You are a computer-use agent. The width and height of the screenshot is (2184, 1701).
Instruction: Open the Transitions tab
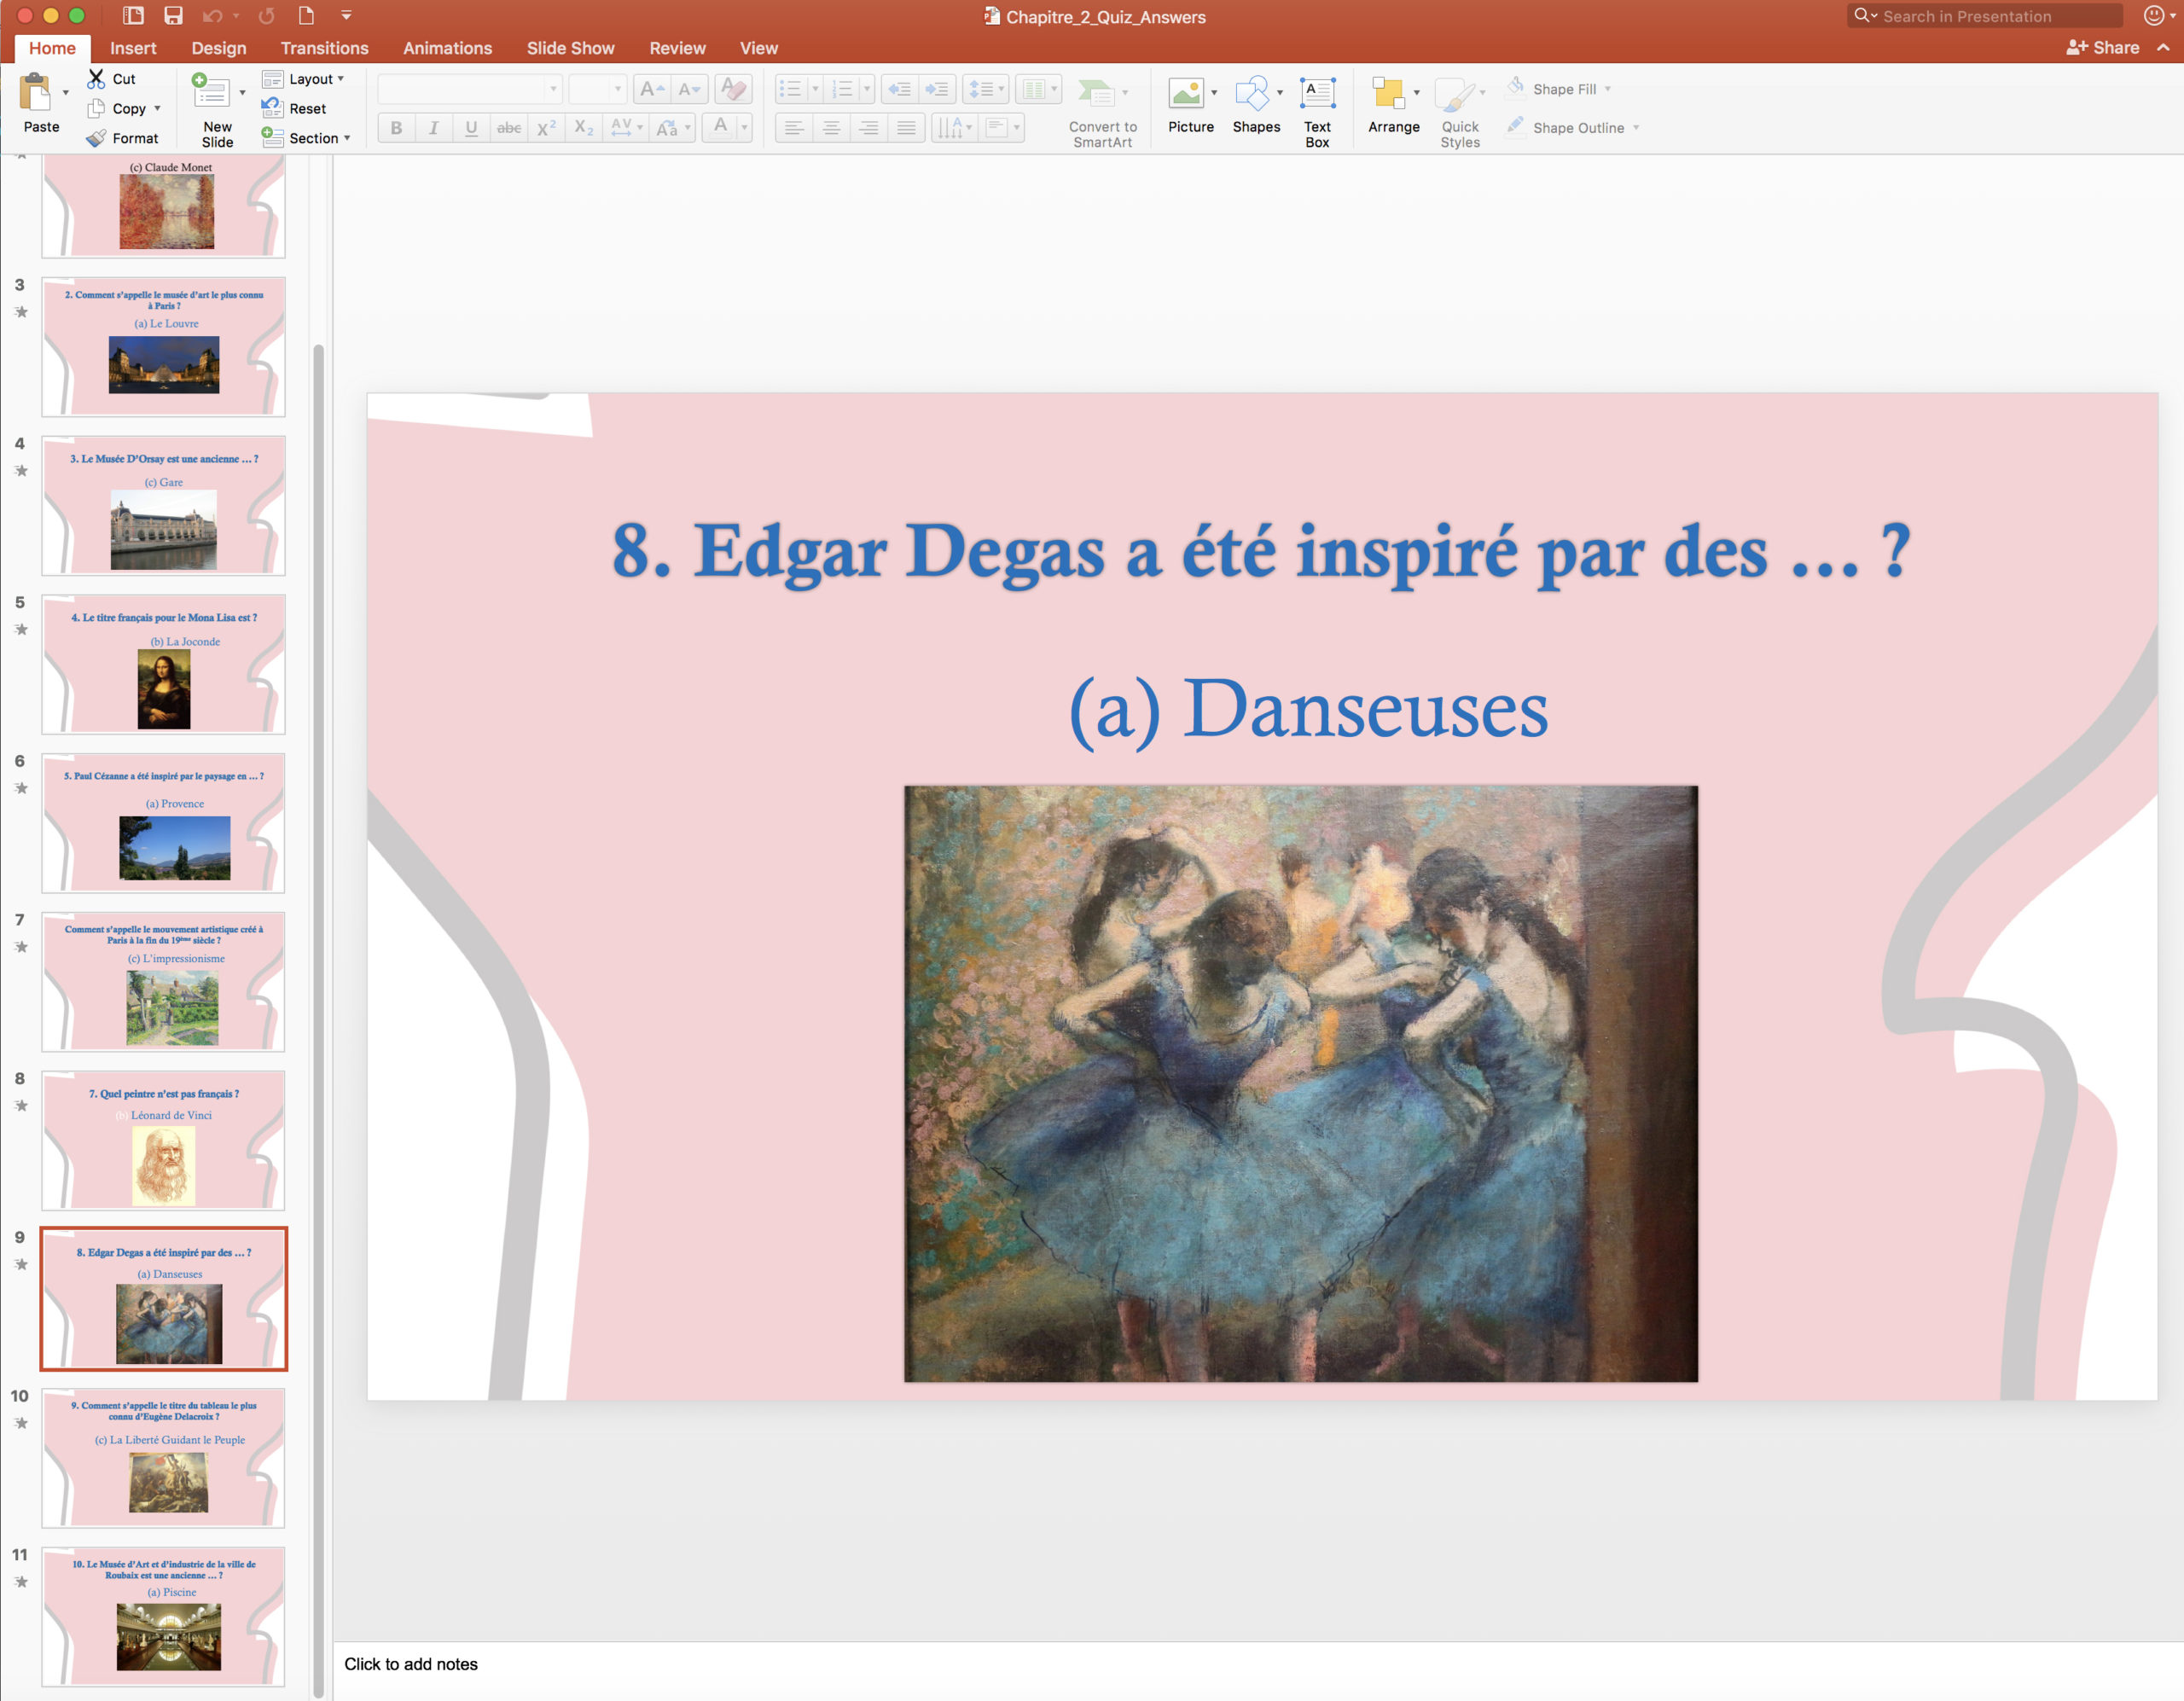[x=324, y=48]
